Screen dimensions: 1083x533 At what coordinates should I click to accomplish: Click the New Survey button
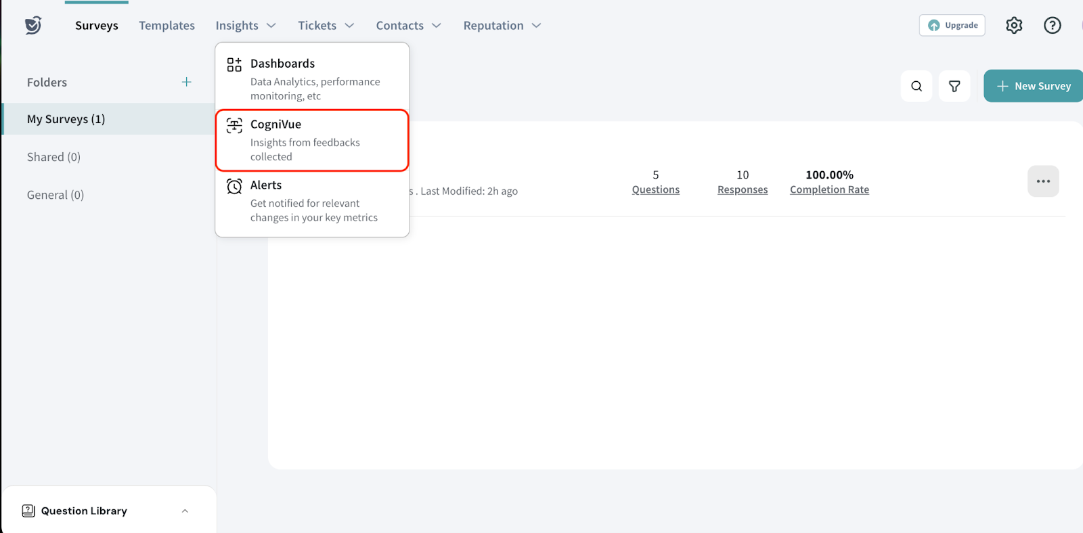click(x=1033, y=86)
